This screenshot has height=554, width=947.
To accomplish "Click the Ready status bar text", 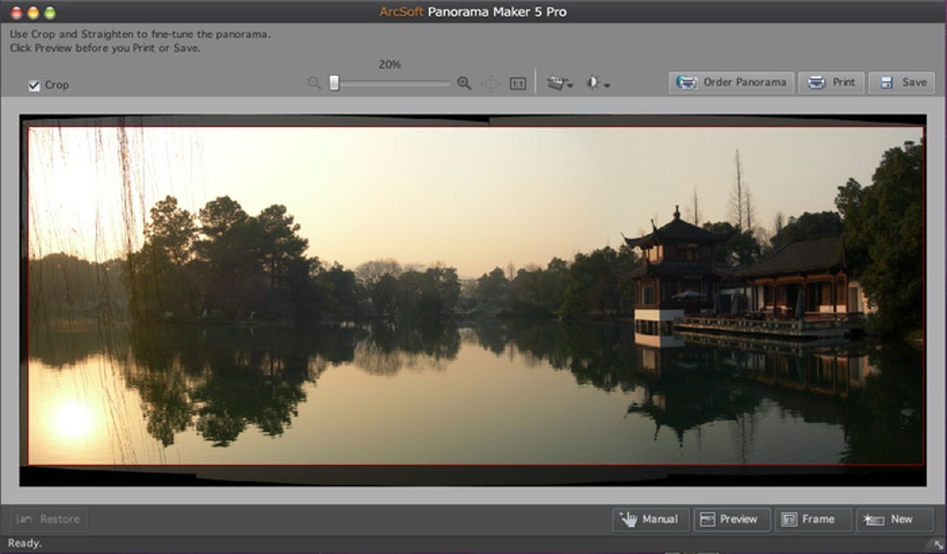I will (x=25, y=543).
